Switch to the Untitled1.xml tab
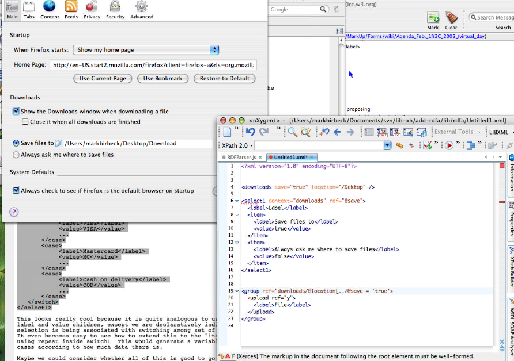The height and width of the screenshot is (361, 514). click(x=291, y=158)
